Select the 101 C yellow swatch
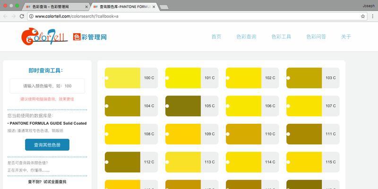Image resolution: width=378 pixels, height=189 pixels. point(192,78)
